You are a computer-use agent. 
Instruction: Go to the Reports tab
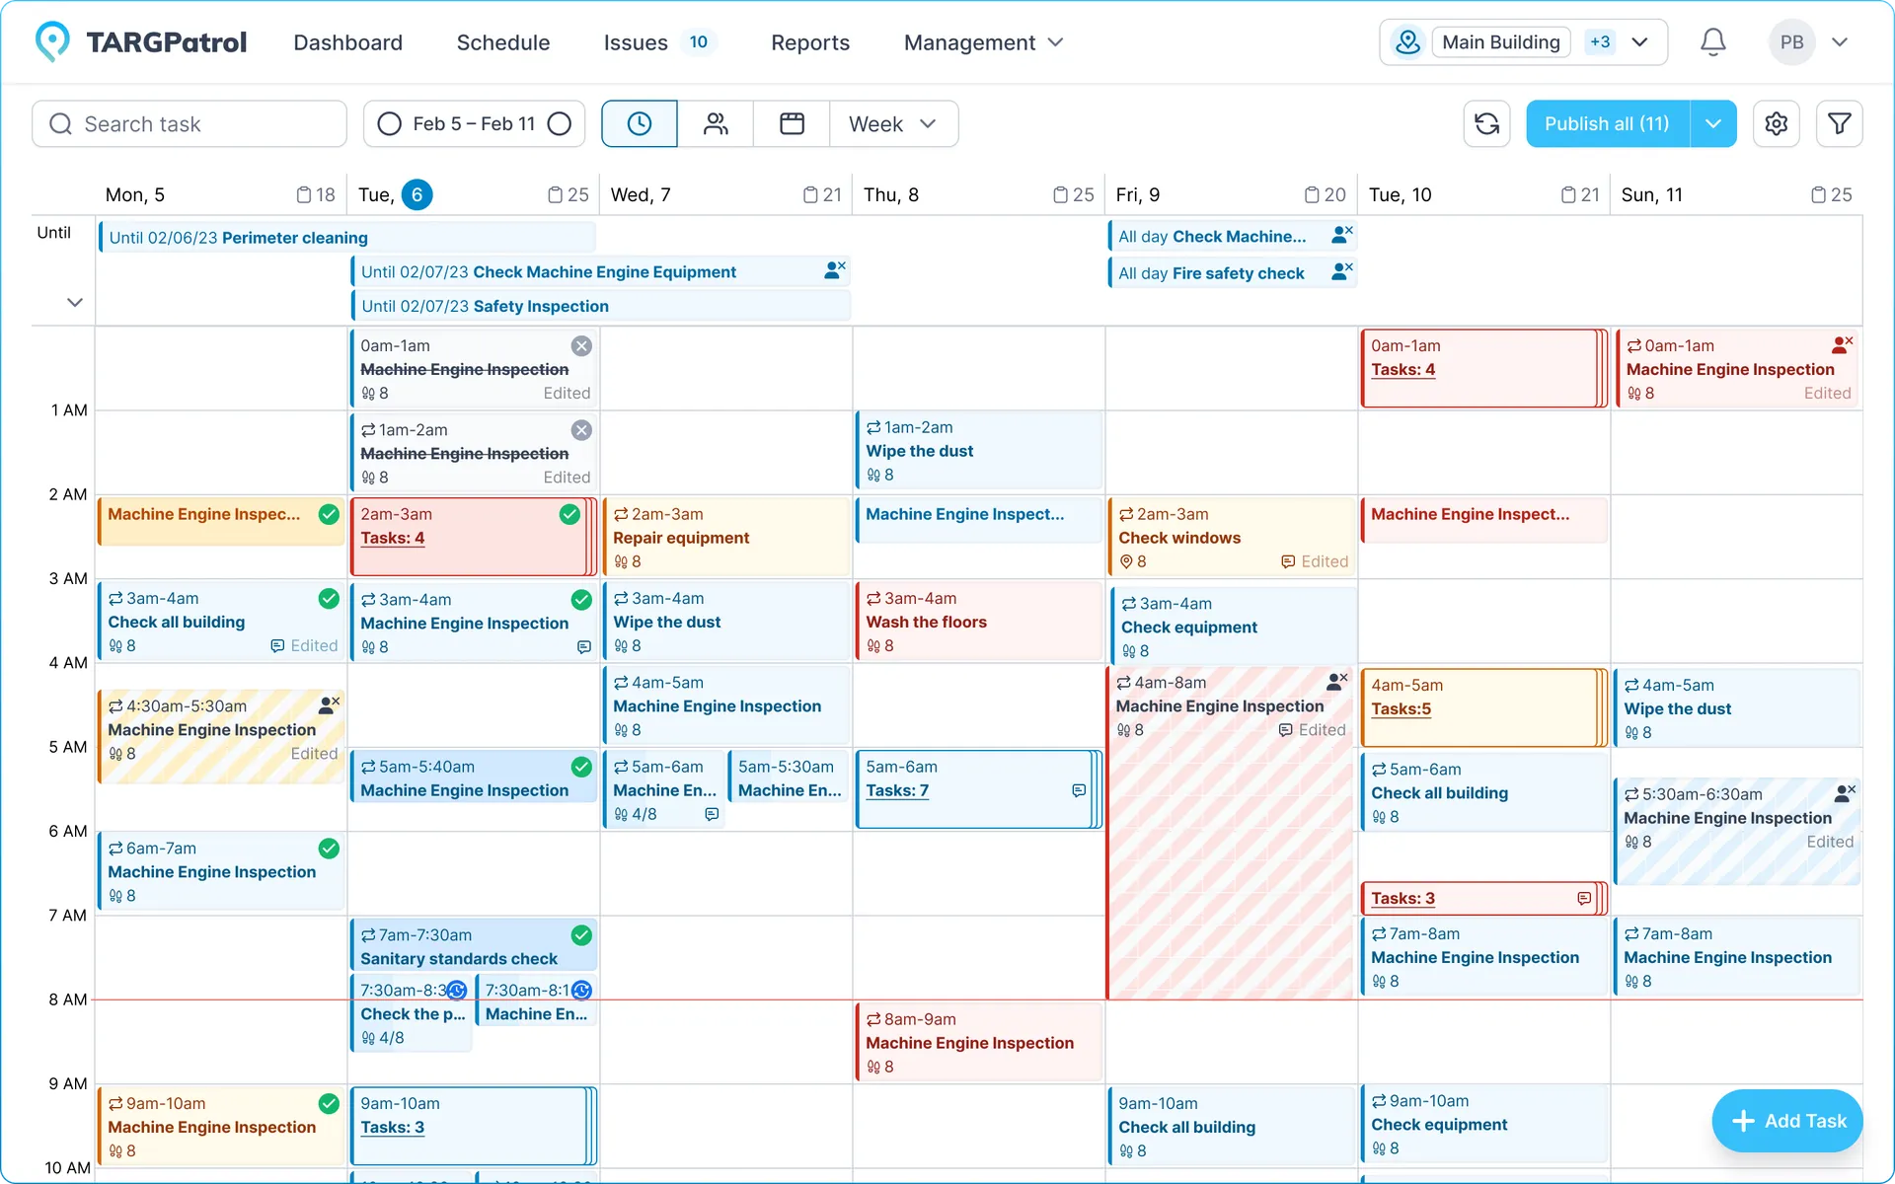click(810, 42)
